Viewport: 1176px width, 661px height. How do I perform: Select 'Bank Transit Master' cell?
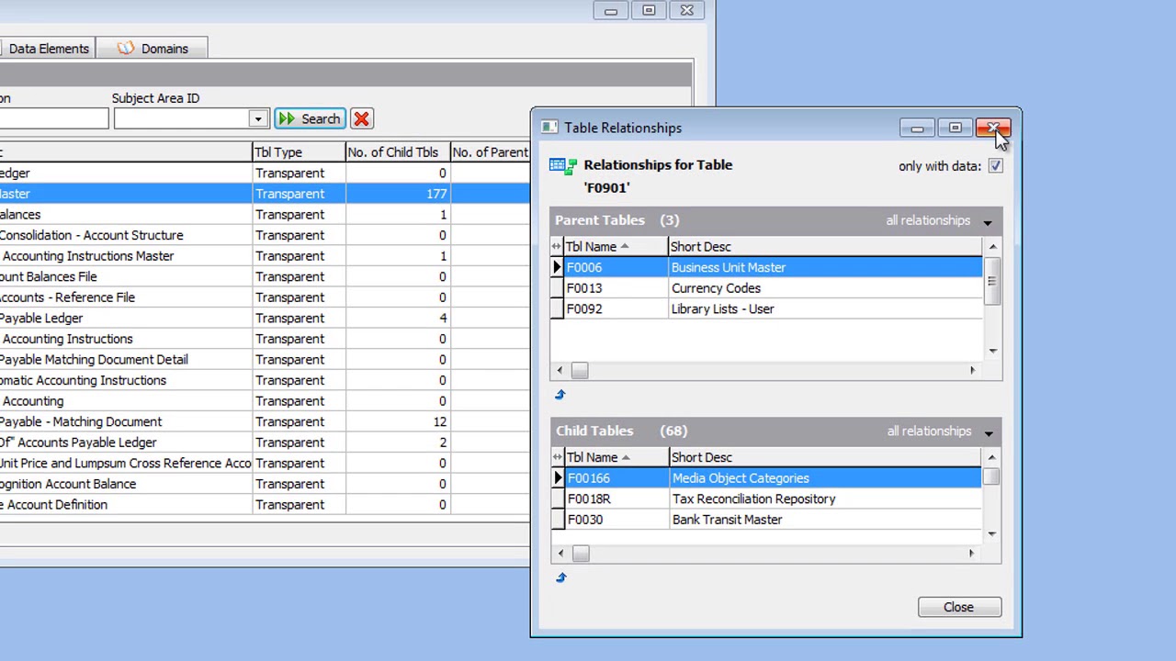pos(825,520)
